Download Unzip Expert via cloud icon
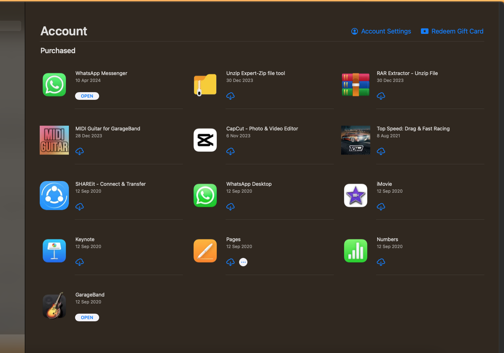This screenshot has width=504, height=353. pyautogui.click(x=230, y=96)
